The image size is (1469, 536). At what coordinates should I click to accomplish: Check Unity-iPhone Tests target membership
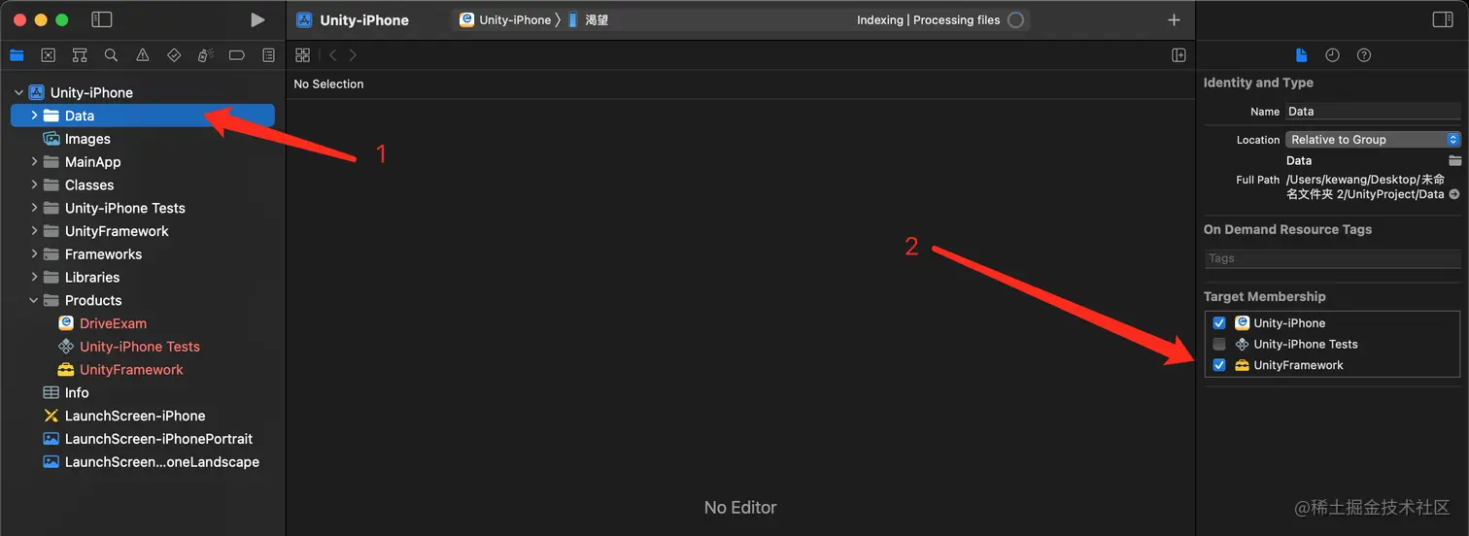[x=1219, y=344]
